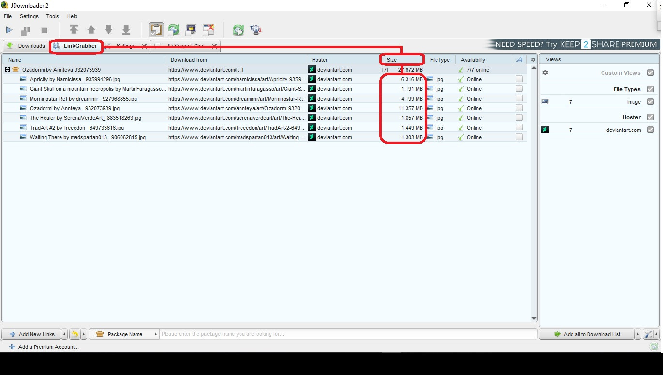Toggle the auto reconnect globe icon

click(x=173, y=30)
